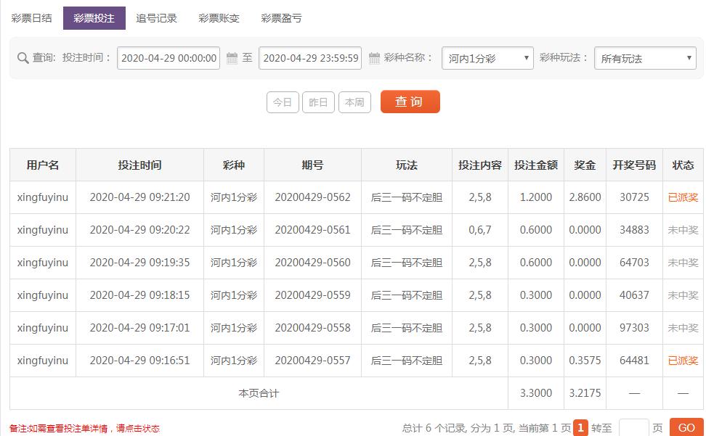This screenshot has height=436, width=706.
Task: Filter by 本周 quick button
Action: [x=354, y=102]
